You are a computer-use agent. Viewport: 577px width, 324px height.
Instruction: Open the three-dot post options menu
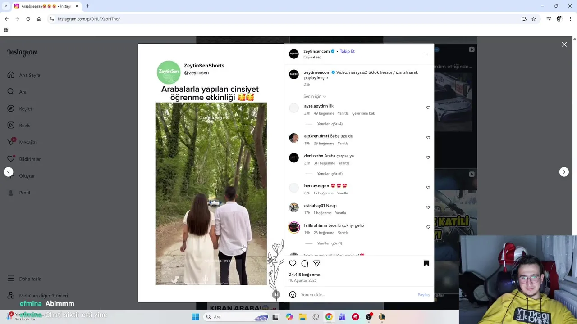426,54
